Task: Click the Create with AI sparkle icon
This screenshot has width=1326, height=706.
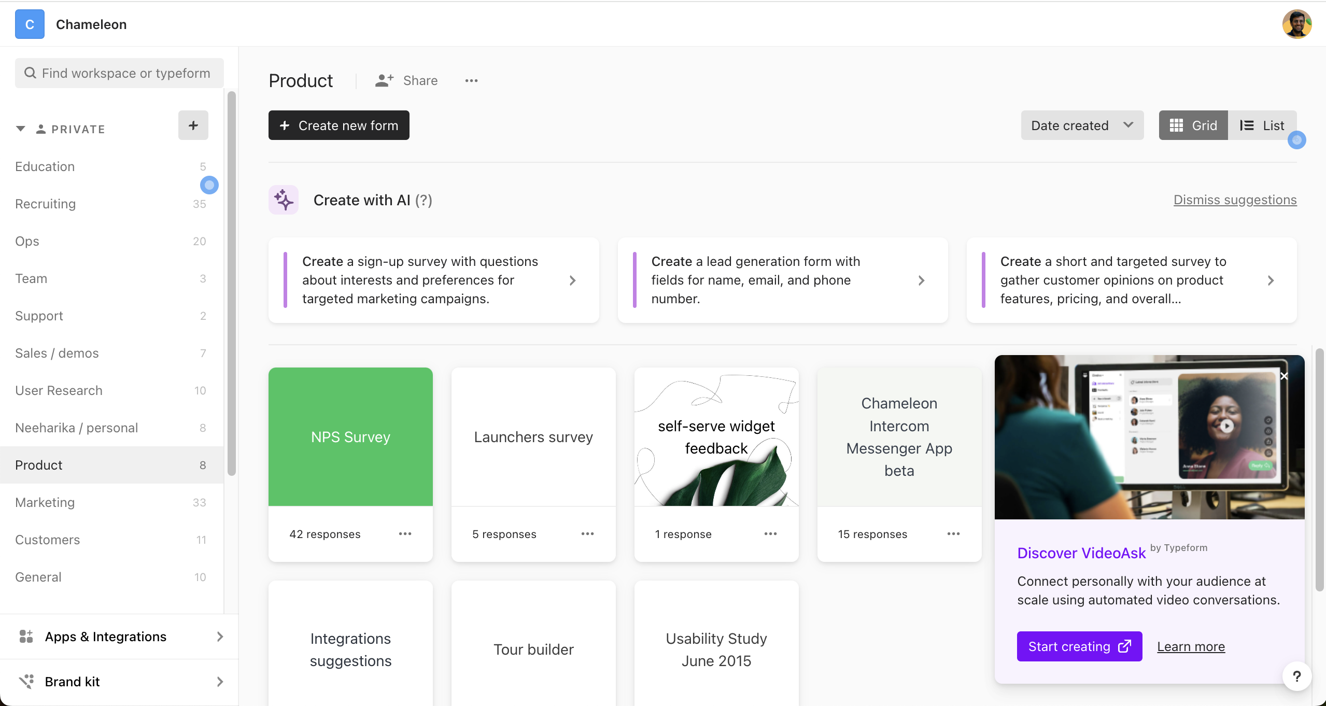Action: click(284, 200)
